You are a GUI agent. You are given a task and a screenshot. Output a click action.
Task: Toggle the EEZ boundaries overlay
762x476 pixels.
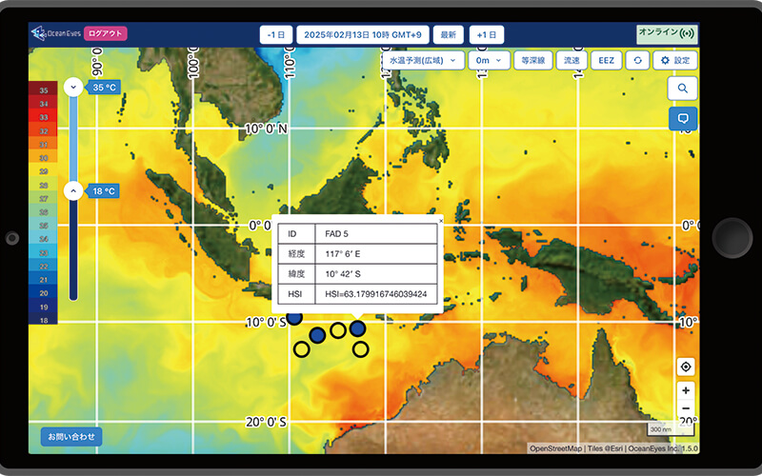(606, 61)
